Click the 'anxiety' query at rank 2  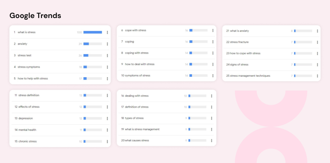(x=22, y=44)
